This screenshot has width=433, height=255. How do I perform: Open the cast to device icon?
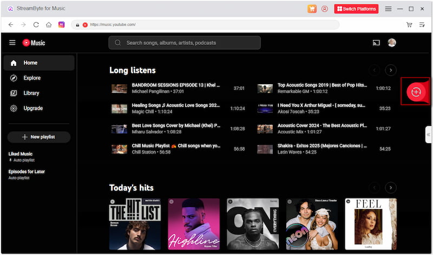pos(376,43)
